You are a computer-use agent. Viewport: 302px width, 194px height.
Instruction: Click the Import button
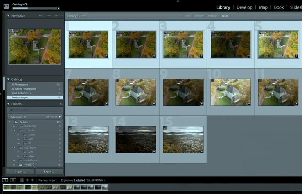(x=20, y=172)
